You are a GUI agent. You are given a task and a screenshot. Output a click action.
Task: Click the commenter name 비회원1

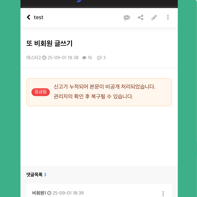point(39,193)
